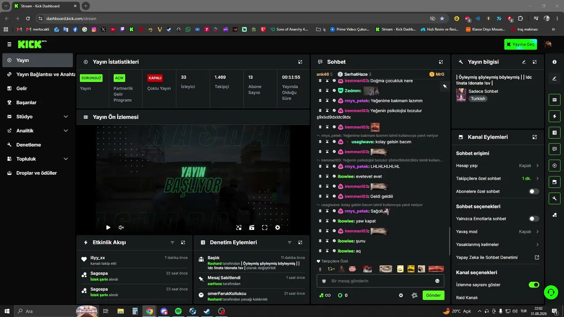The width and height of the screenshot is (564, 317).
Task: Toggle chat widget icon in right sidebar
Action: point(554,149)
